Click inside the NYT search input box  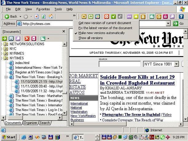click(120, 64)
